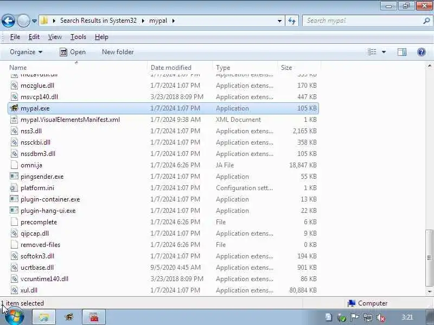Screen dimensions: 434x325
Task: Click the vertical scrollbar thumb
Action: coord(429,258)
